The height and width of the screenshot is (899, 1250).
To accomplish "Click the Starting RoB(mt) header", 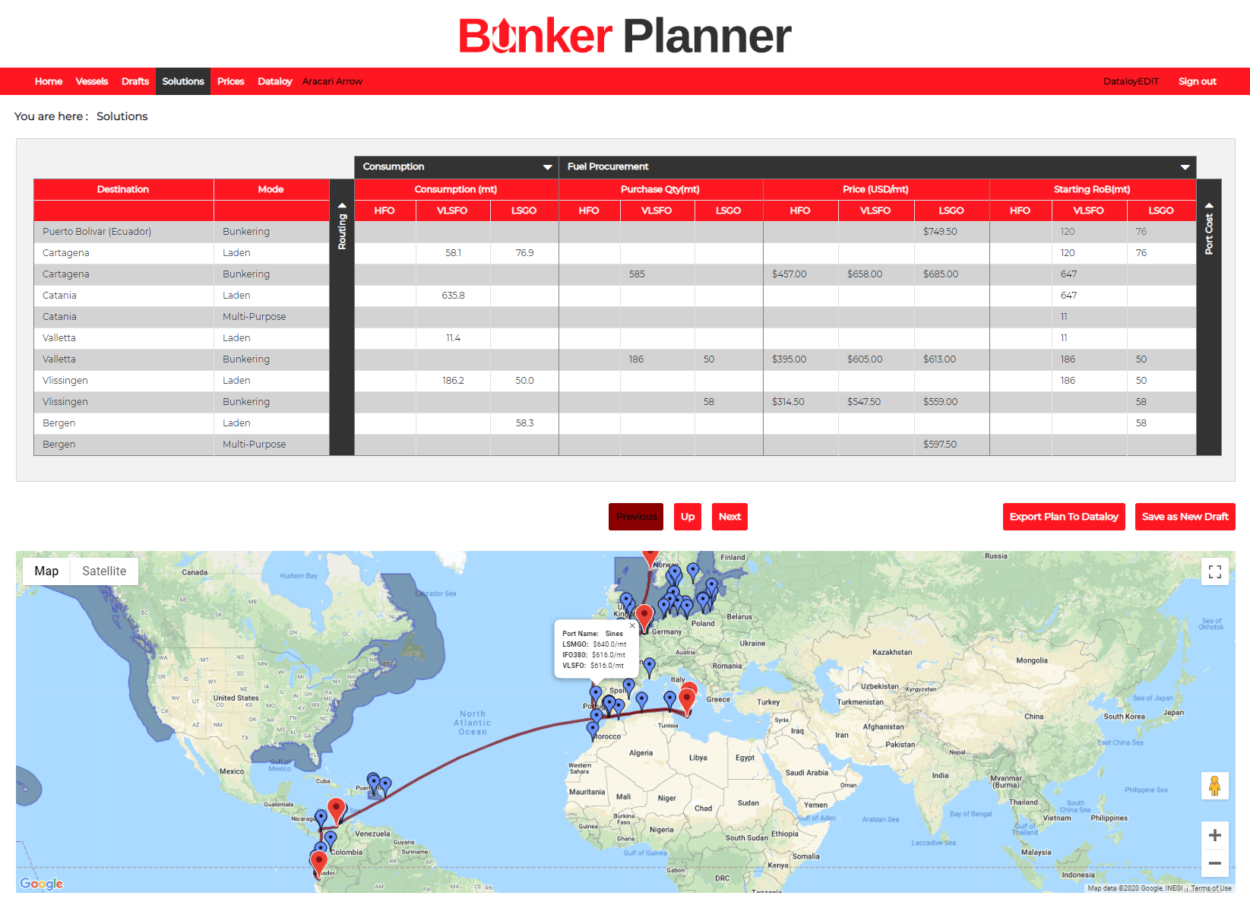I will pyautogui.click(x=1092, y=189).
